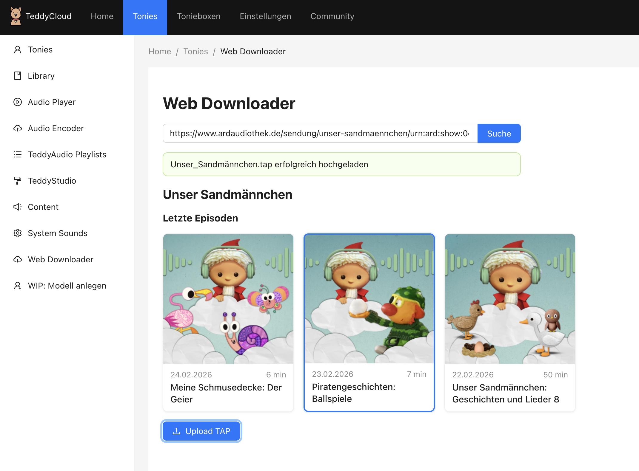Click the TeddyCloud brand text

(49, 16)
